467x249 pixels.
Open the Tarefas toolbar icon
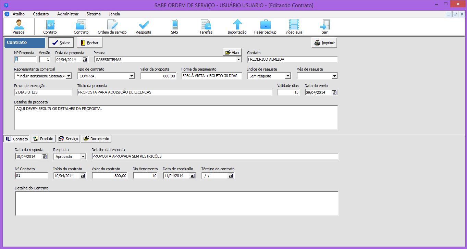click(x=206, y=27)
